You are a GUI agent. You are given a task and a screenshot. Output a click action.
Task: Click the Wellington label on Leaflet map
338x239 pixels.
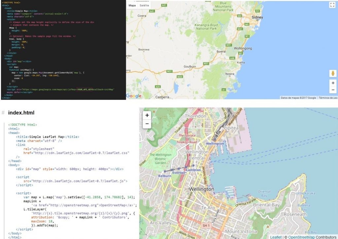[x=202, y=189]
